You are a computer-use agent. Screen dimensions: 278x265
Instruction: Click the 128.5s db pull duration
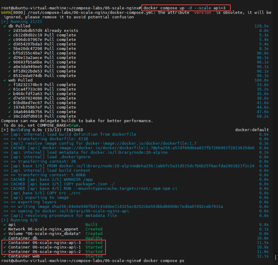261,26
